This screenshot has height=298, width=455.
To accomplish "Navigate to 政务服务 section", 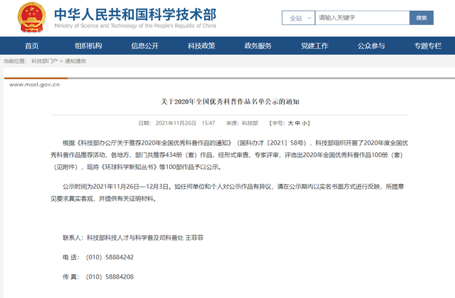I will (258, 46).
